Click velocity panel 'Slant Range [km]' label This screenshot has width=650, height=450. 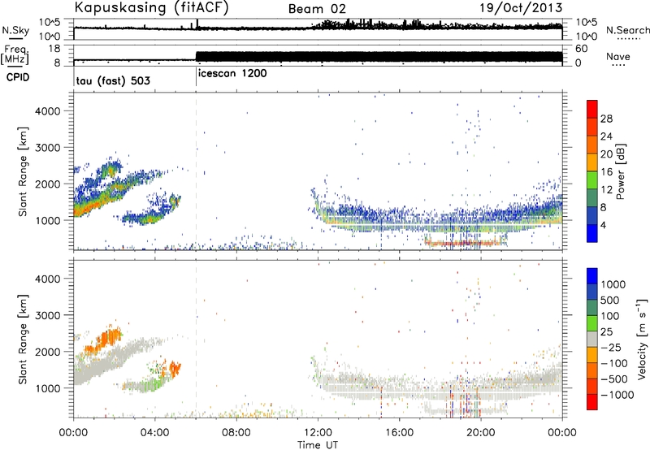[x=23, y=339]
